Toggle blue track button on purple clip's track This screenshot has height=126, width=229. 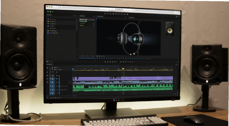coord(52,79)
